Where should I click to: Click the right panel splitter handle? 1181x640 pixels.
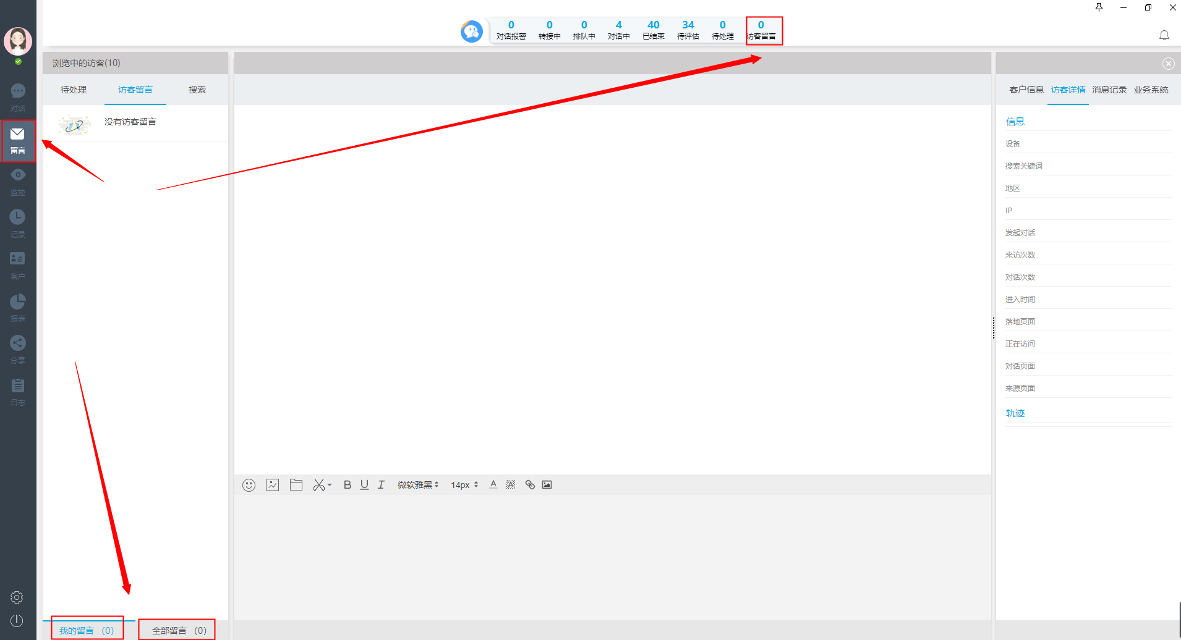point(994,328)
